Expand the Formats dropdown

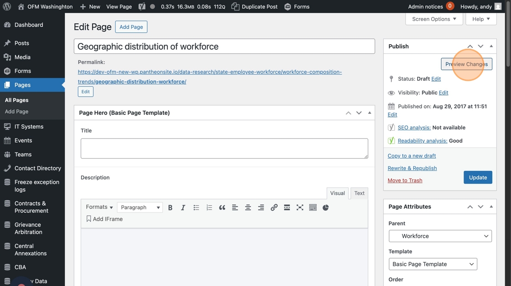(x=99, y=207)
